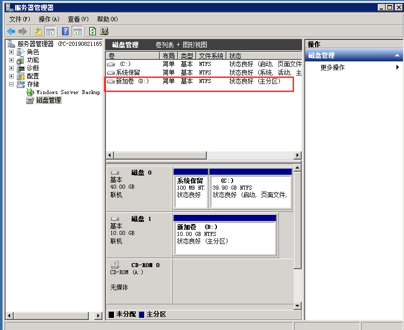
Task: Toggle the show/hide action pane icon
Action: (77, 31)
